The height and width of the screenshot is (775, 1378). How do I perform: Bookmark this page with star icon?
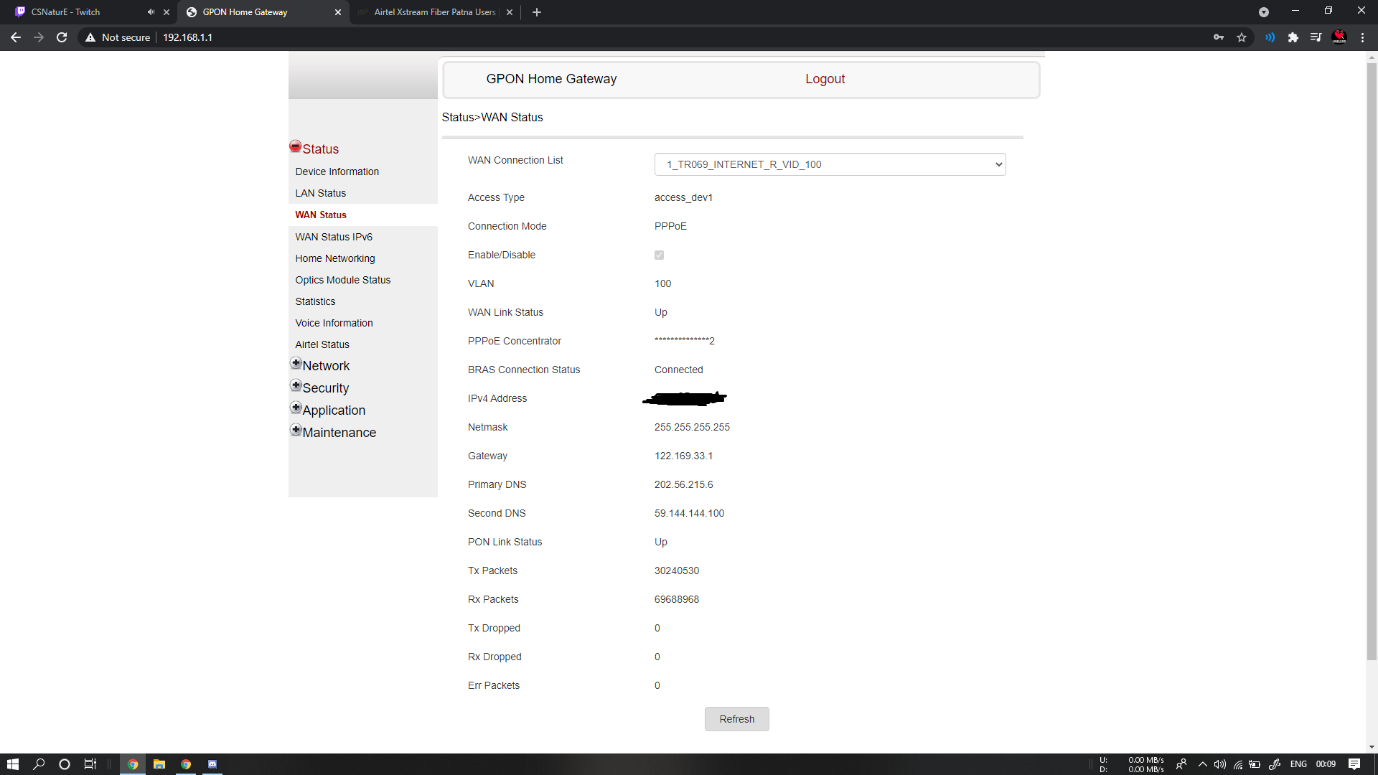click(1242, 37)
